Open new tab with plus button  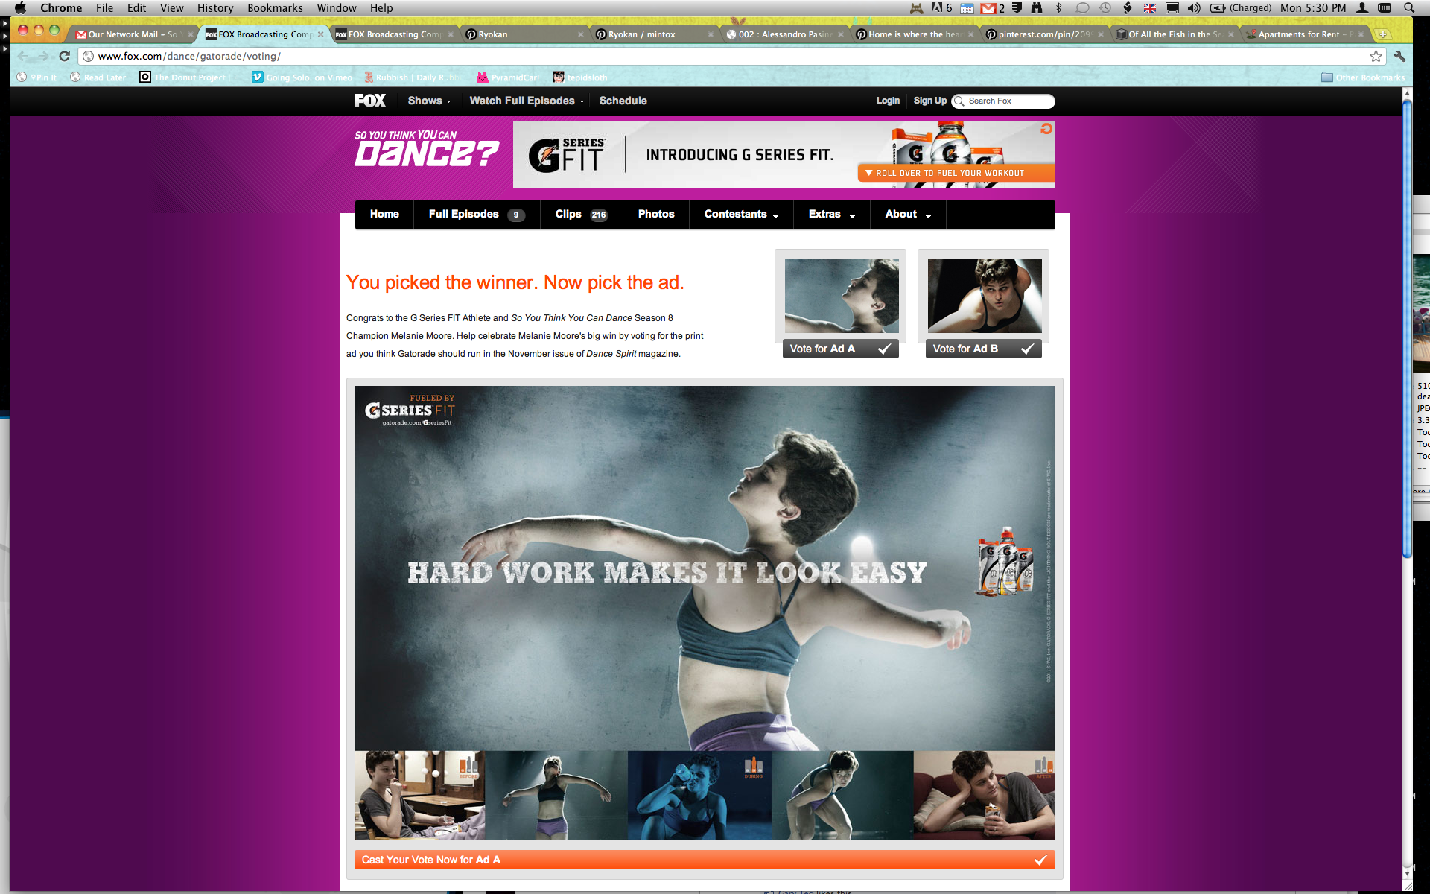click(1383, 34)
